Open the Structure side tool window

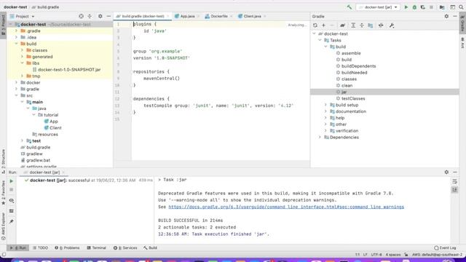[x=3, y=162]
